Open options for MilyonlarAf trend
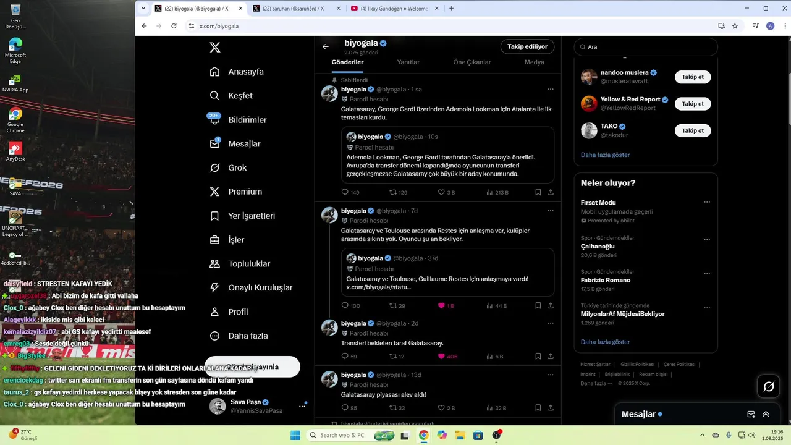 [x=707, y=307]
